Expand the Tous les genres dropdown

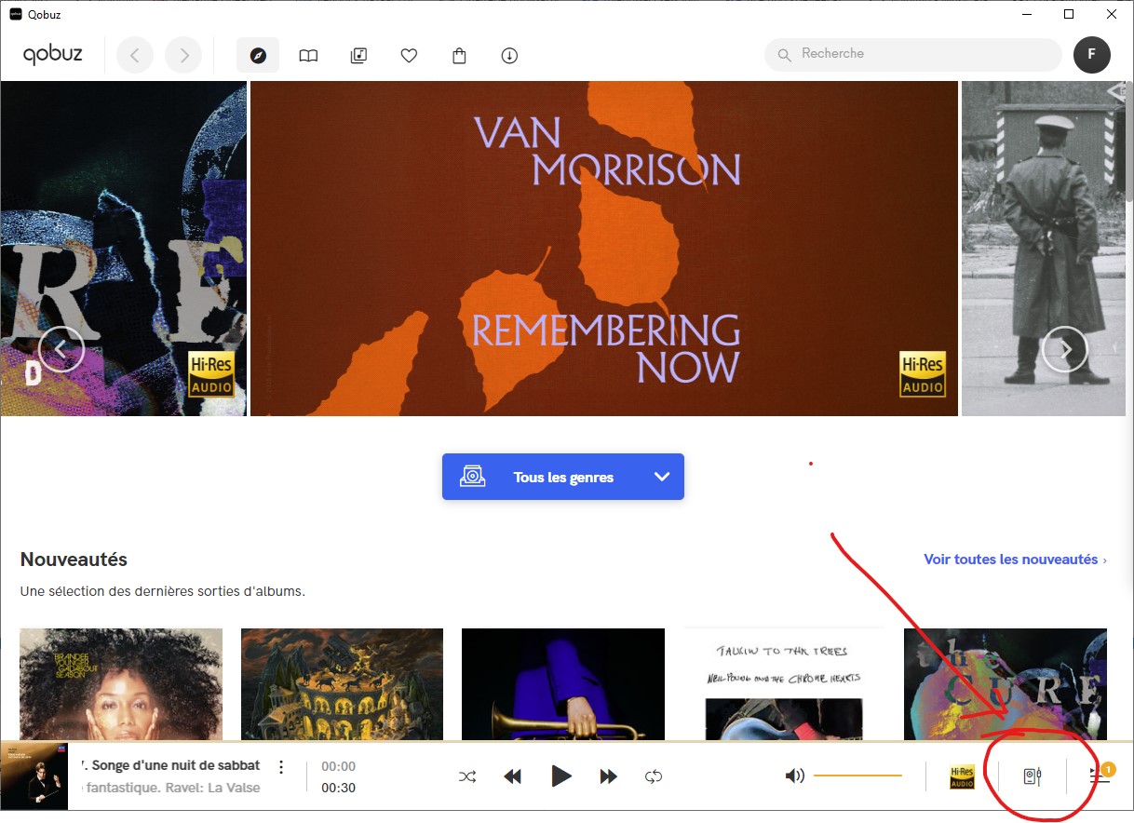click(x=563, y=477)
